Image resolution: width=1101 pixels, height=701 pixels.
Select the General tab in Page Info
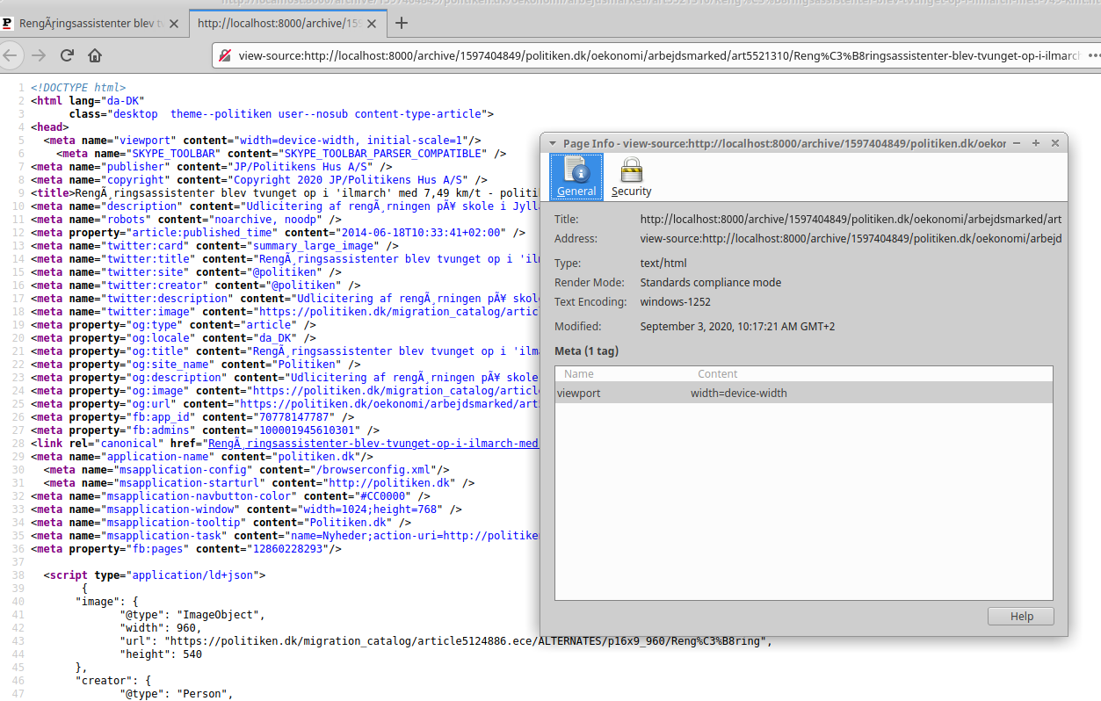pos(576,177)
